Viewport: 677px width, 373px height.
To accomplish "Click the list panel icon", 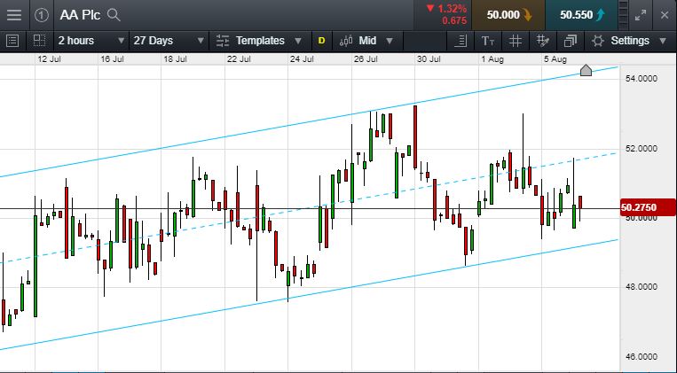I will coord(12,41).
